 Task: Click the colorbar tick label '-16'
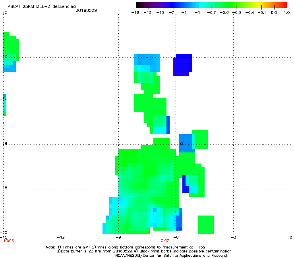(x=135, y=13)
